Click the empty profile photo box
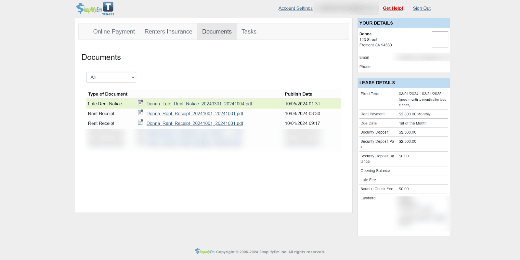This screenshot has width=520, height=260. pos(440,39)
